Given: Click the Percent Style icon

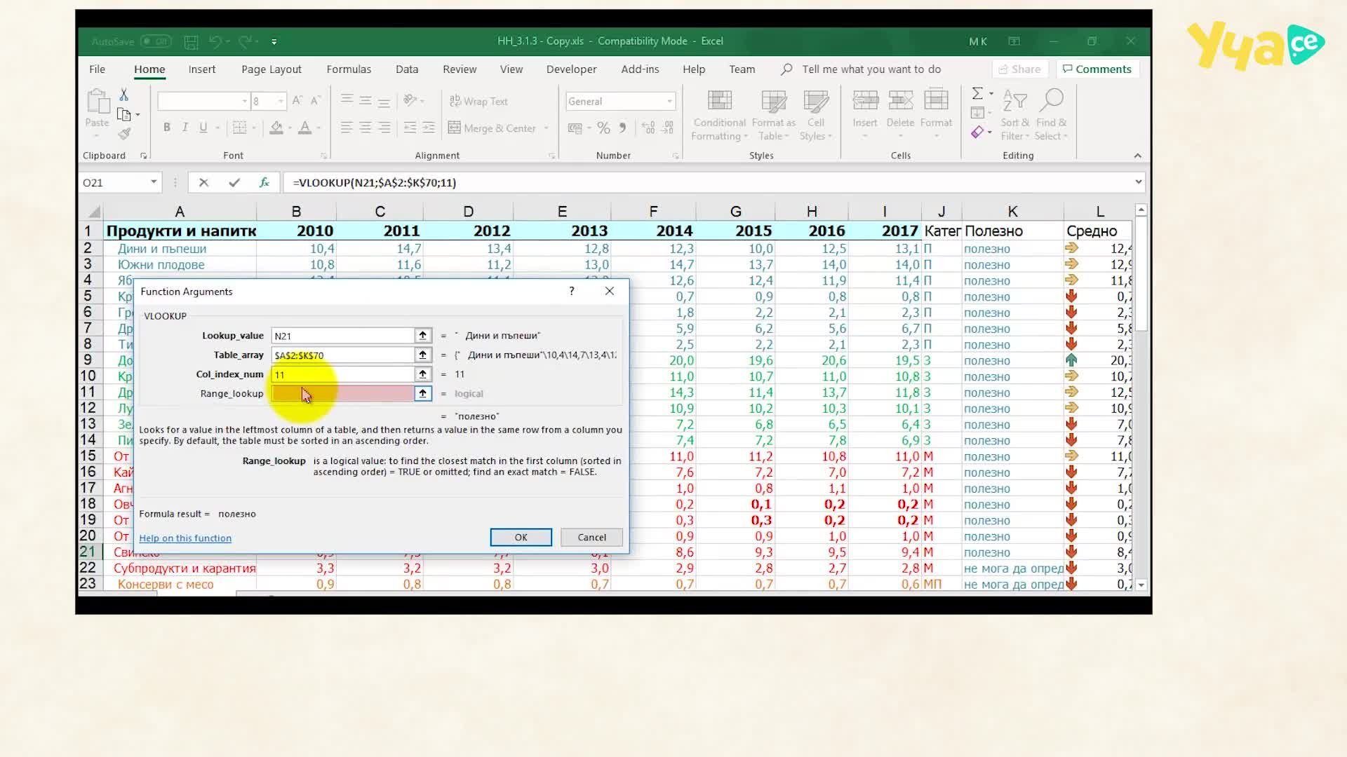Looking at the screenshot, I should tap(603, 128).
